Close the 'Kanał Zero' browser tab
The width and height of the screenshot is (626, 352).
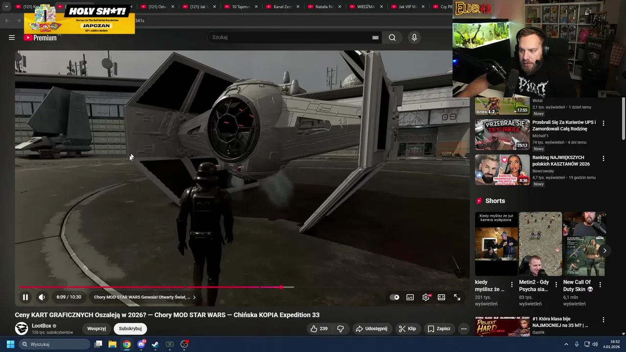coord(297,7)
